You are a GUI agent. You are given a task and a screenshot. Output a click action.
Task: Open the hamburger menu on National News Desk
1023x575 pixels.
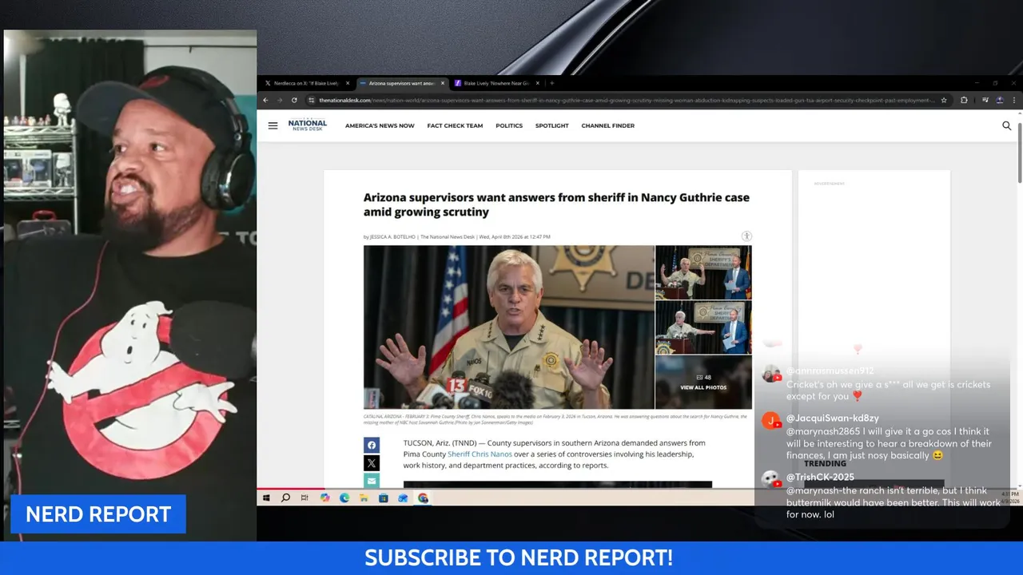273,125
